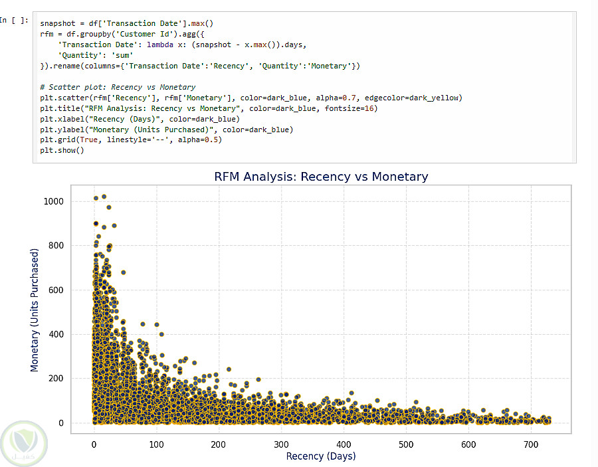Click the plt.xlabel code line
This screenshot has height=467, width=598.
coord(140,120)
